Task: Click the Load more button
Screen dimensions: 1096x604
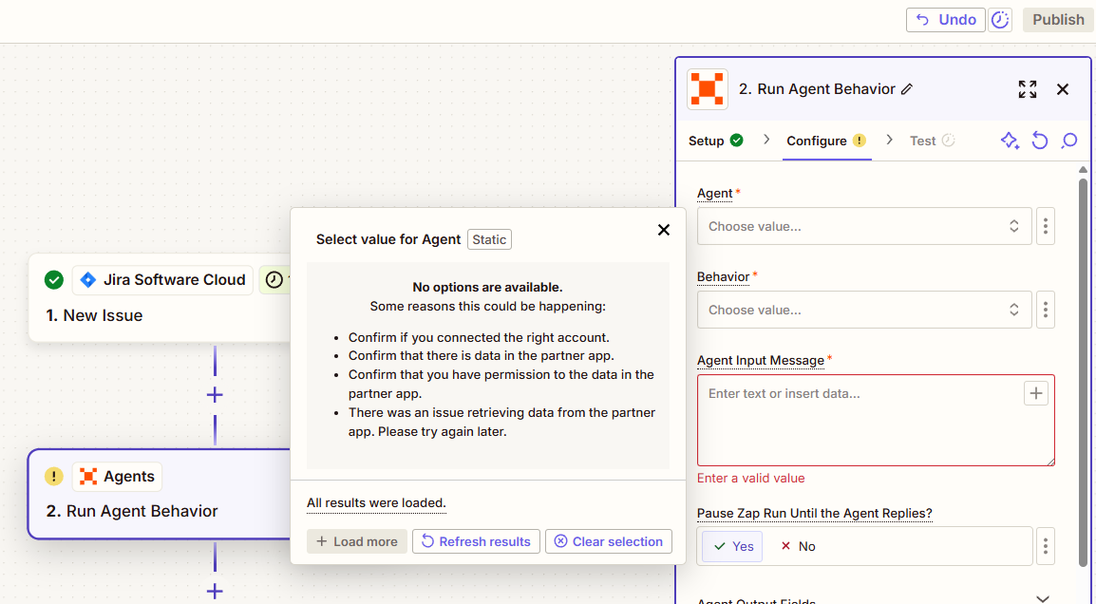Action: [x=356, y=541]
